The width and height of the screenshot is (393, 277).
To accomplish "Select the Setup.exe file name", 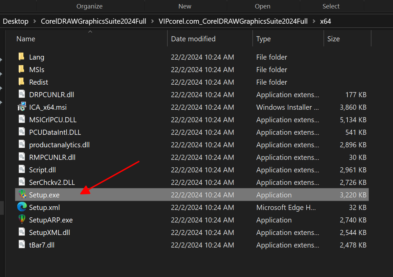I will 44,195.
